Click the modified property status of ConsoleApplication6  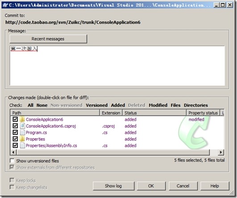coord(196,119)
